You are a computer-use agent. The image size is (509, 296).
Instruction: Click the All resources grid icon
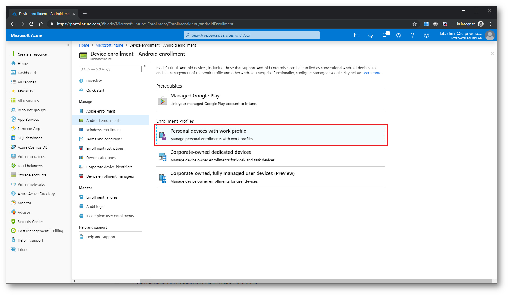coord(13,101)
